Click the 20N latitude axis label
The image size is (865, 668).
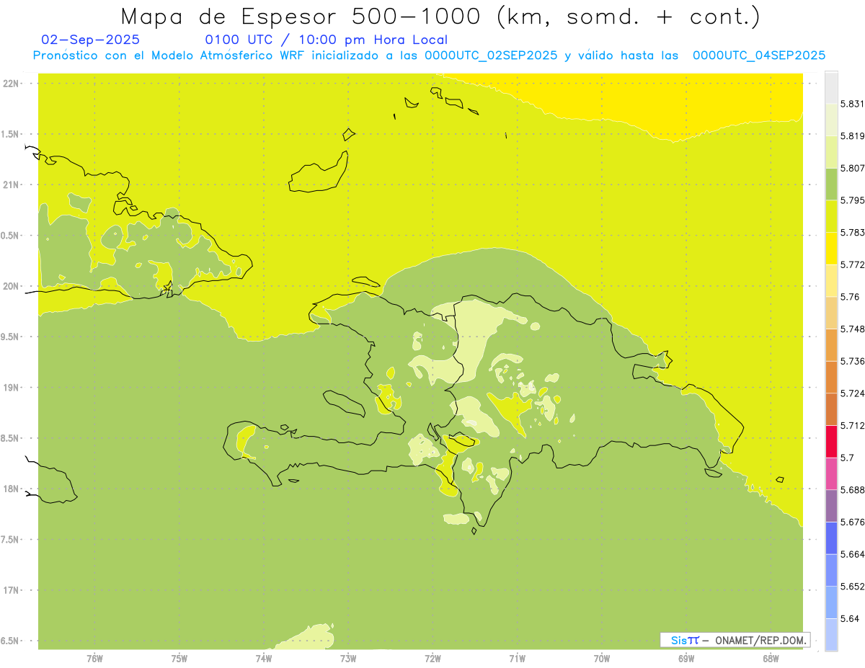tap(12, 286)
